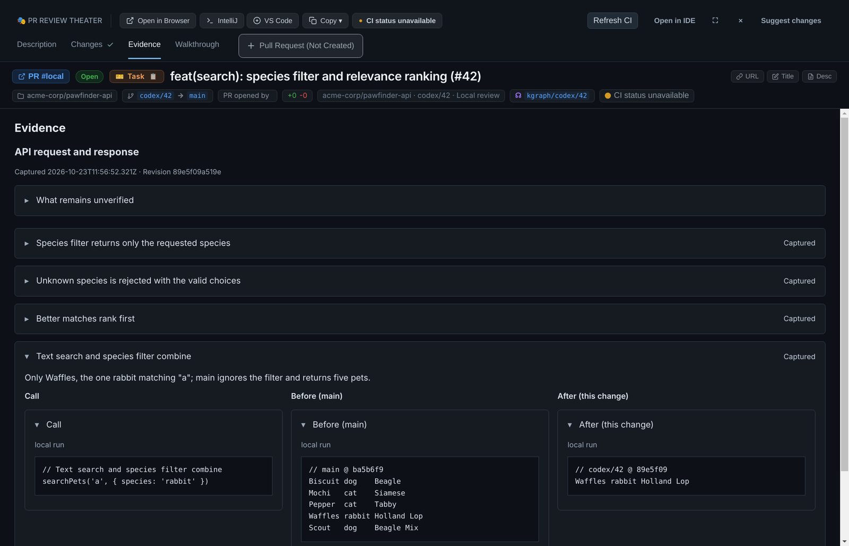Viewport: 849px width, 546px height.
Task: Click the PR #local badge link
Action: click(x=41, y=76)
